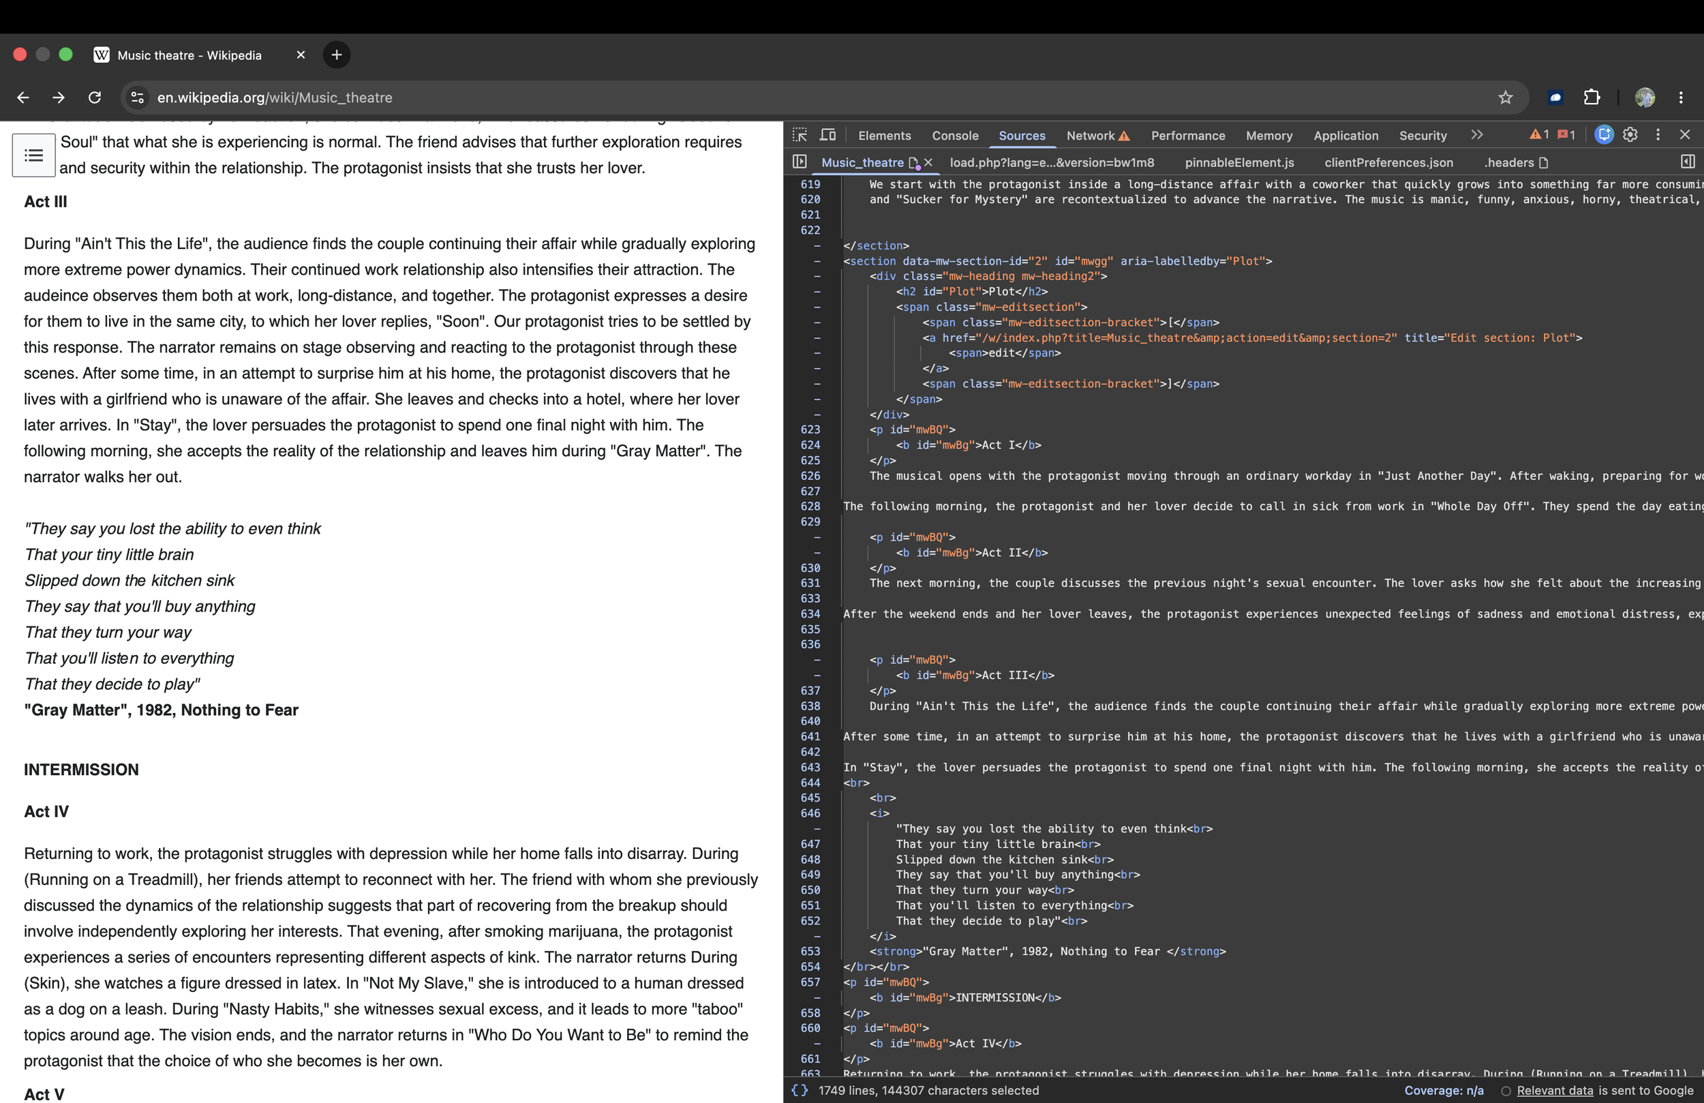Open pinnableElement.js file tab
This screenshot has height=1103, width=1704.
(1239, 162)
